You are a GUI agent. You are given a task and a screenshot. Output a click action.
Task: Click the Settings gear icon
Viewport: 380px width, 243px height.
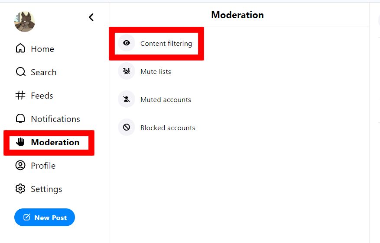(20, 189)
